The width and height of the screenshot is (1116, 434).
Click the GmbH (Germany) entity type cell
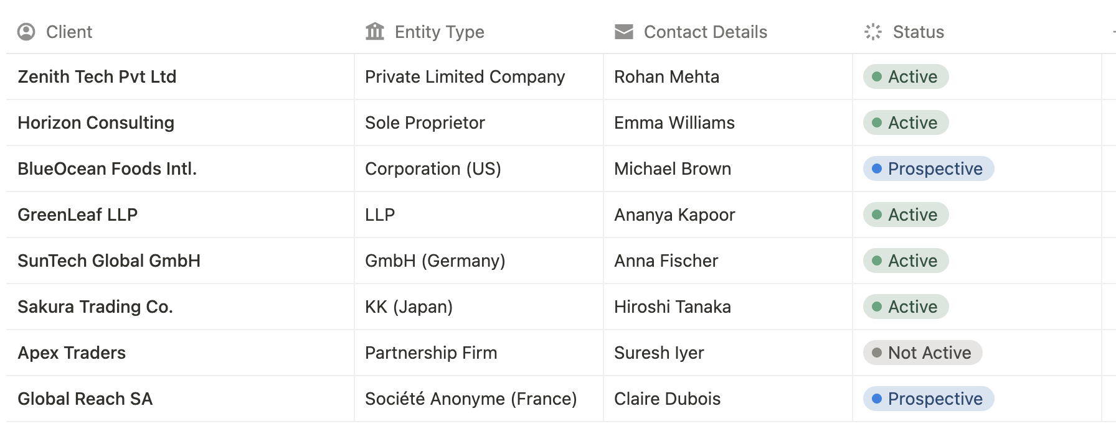[435, 261]
